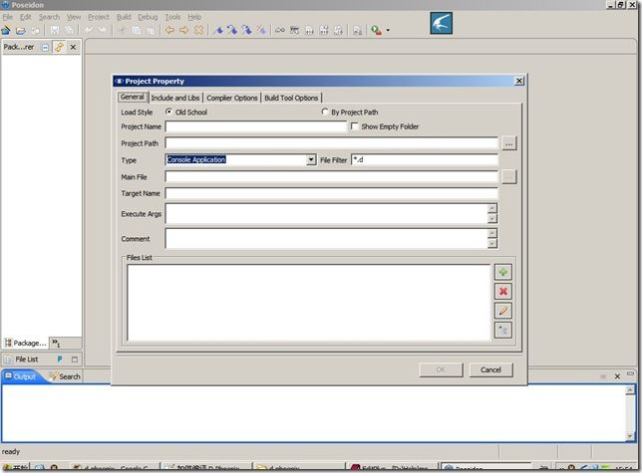Click the bottom icon below the pencil

502,330
